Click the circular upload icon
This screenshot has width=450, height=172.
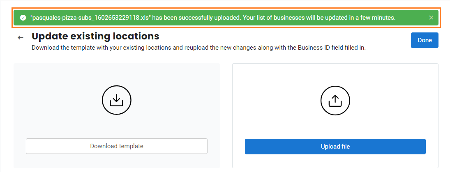[335, 100]
